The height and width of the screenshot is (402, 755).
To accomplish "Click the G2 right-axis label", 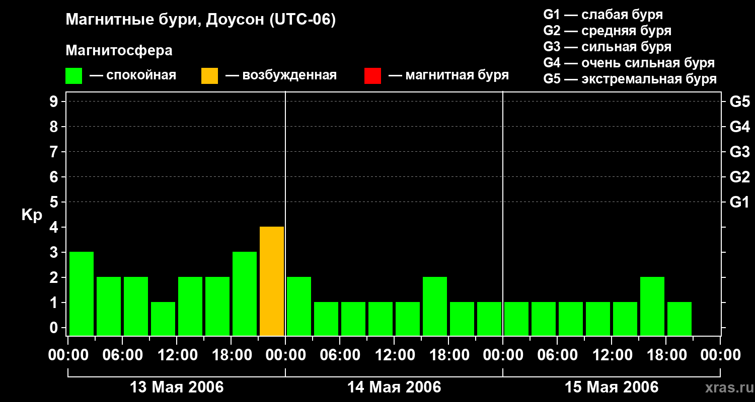I will pyautogui.click(x=739, y=177).
